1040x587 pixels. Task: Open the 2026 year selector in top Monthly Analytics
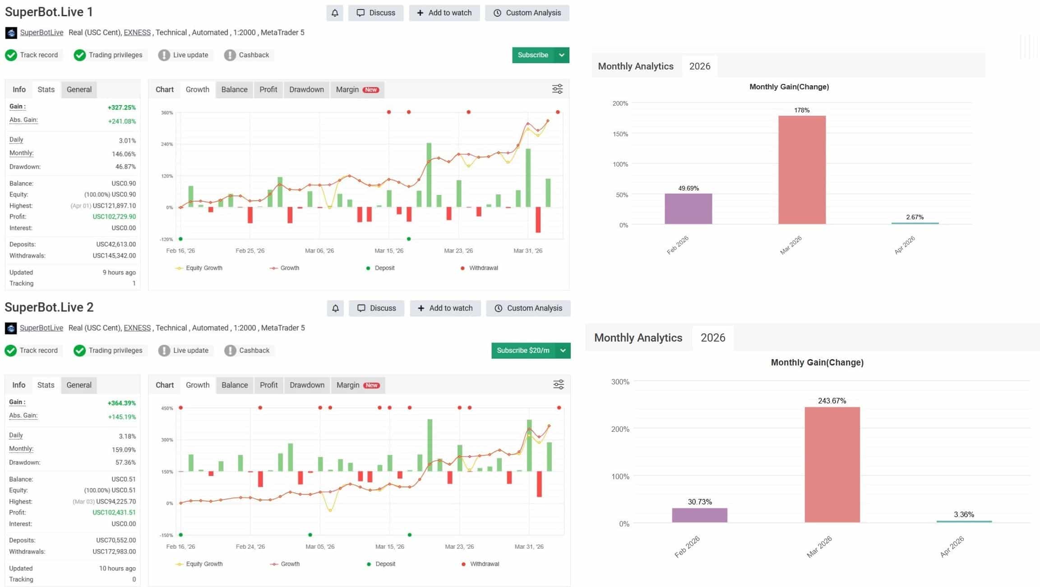(x=699, y=66)
